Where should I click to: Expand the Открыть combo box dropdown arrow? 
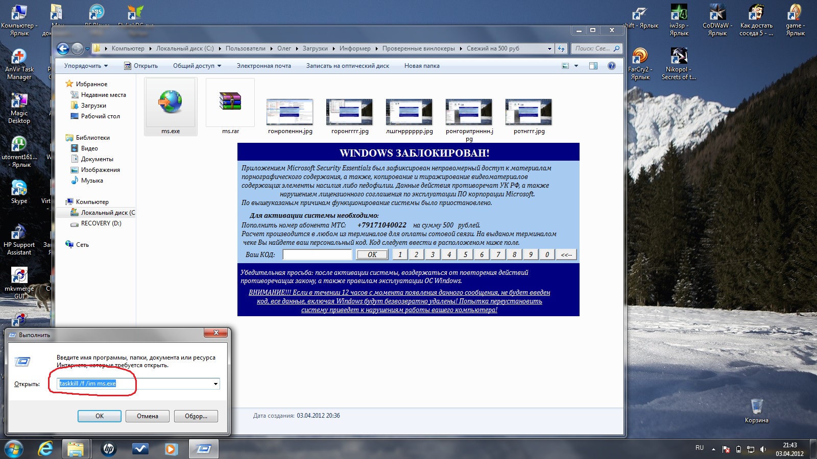215,384
